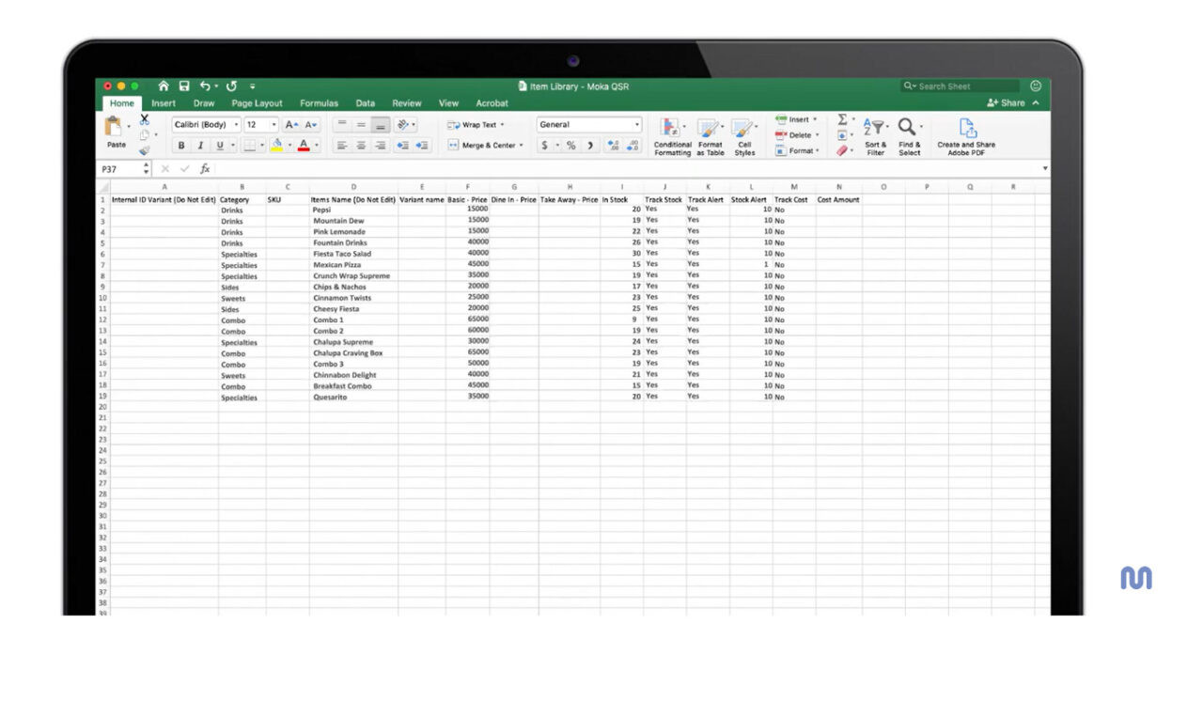Click the feedback smiley face icon

(x=1036, y=86)
